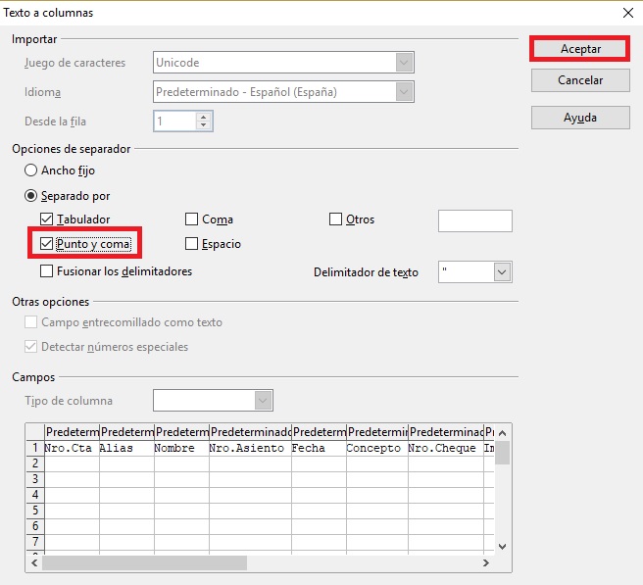Screen dimensions: 643x585
Task: Enable Fusionar los delimitadores checkbox
Action: 47,271
